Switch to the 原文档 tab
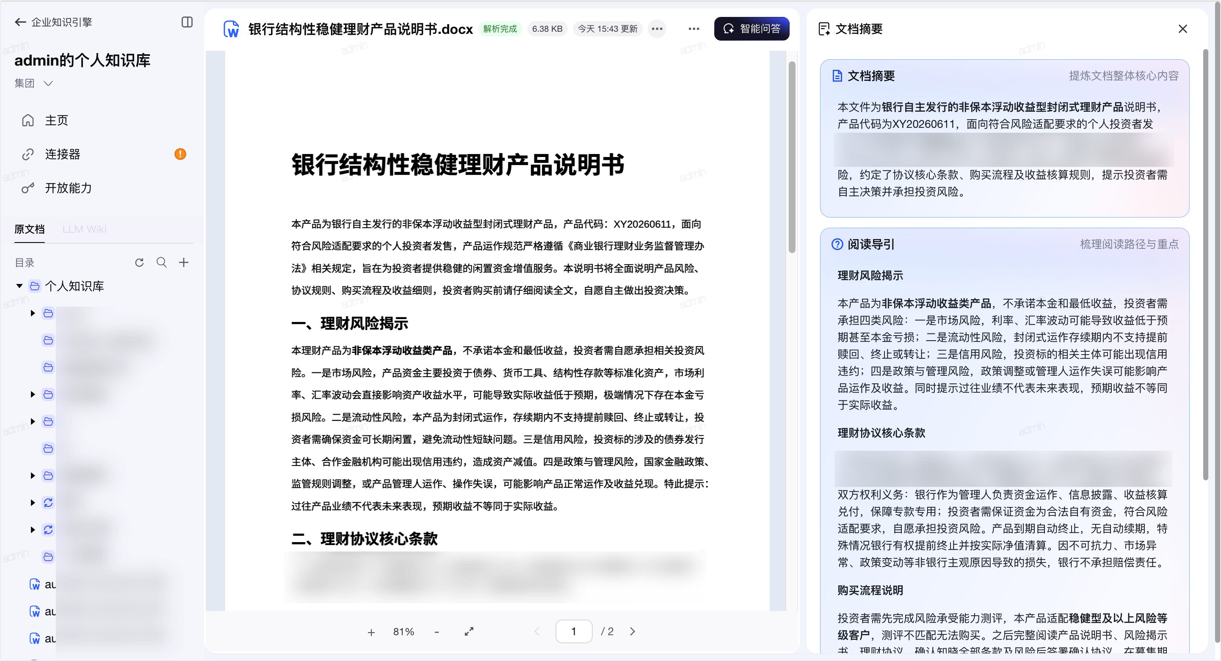The image size is (1221, 661). (x=29, y=229)
